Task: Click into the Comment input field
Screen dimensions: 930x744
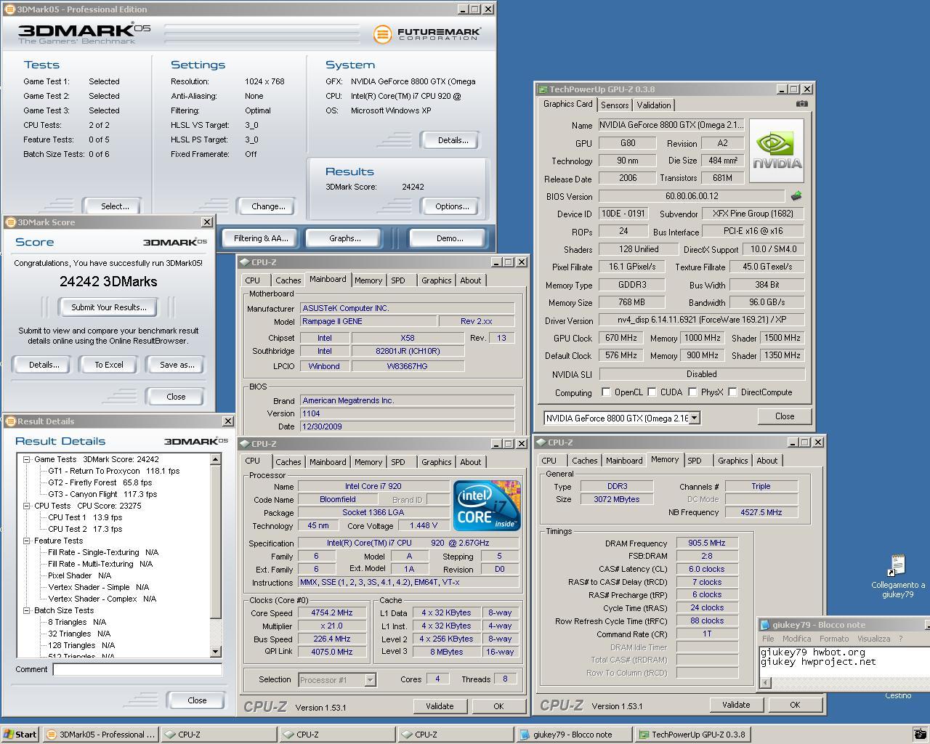Action: coord(137,670)
